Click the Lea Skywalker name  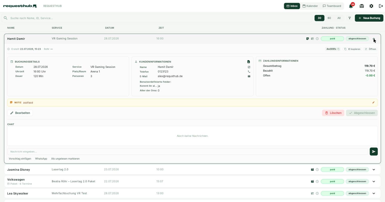[18, 193]
